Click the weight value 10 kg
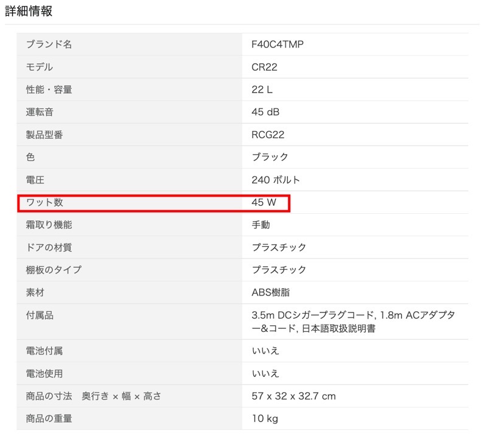This screenshot has width=487, height=444. [265, 418]
